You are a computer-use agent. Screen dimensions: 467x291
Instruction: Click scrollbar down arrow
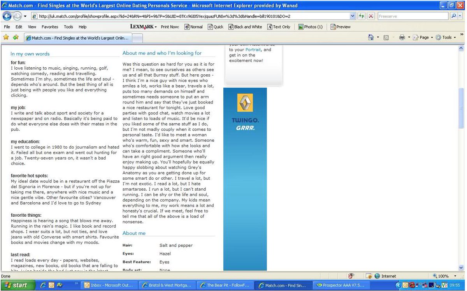pyautogui.click(x=462, y=268)
